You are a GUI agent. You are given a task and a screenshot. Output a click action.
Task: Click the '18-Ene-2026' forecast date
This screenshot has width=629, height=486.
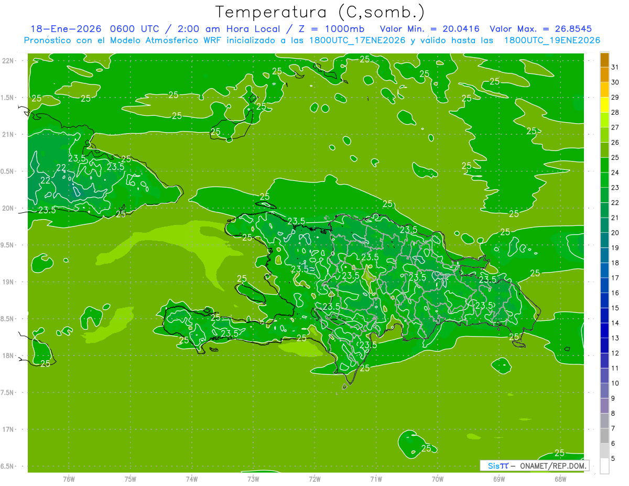pyautogui.click(x=66, y=29)
